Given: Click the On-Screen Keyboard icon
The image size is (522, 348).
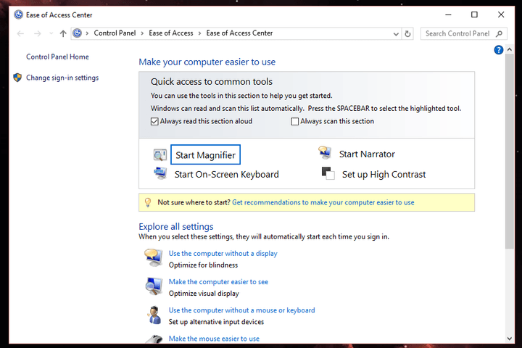Looking at the screenshot, I should click(160, 173).
